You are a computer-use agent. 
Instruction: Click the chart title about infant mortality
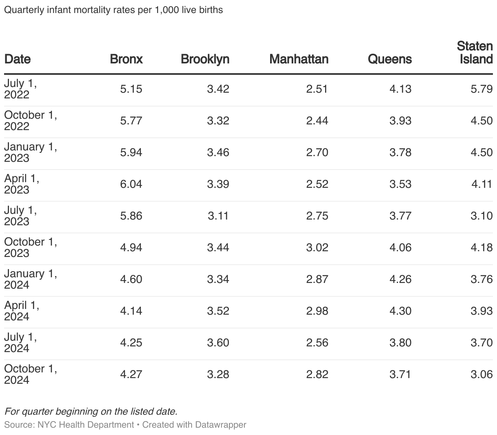coord(114,10)
